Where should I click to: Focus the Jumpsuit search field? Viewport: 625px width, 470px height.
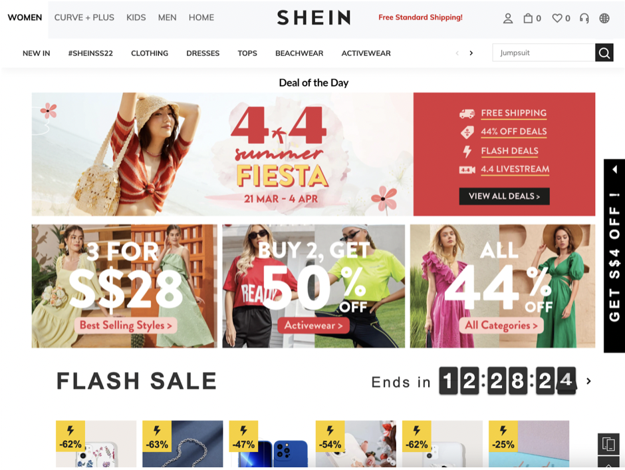point(544,53)
